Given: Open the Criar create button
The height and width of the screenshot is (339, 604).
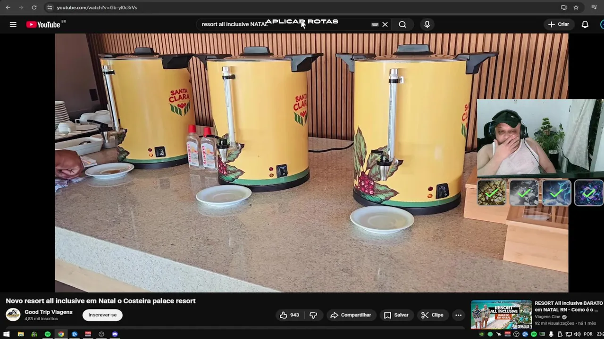Looking at the screenshot, I should [559, 24].
